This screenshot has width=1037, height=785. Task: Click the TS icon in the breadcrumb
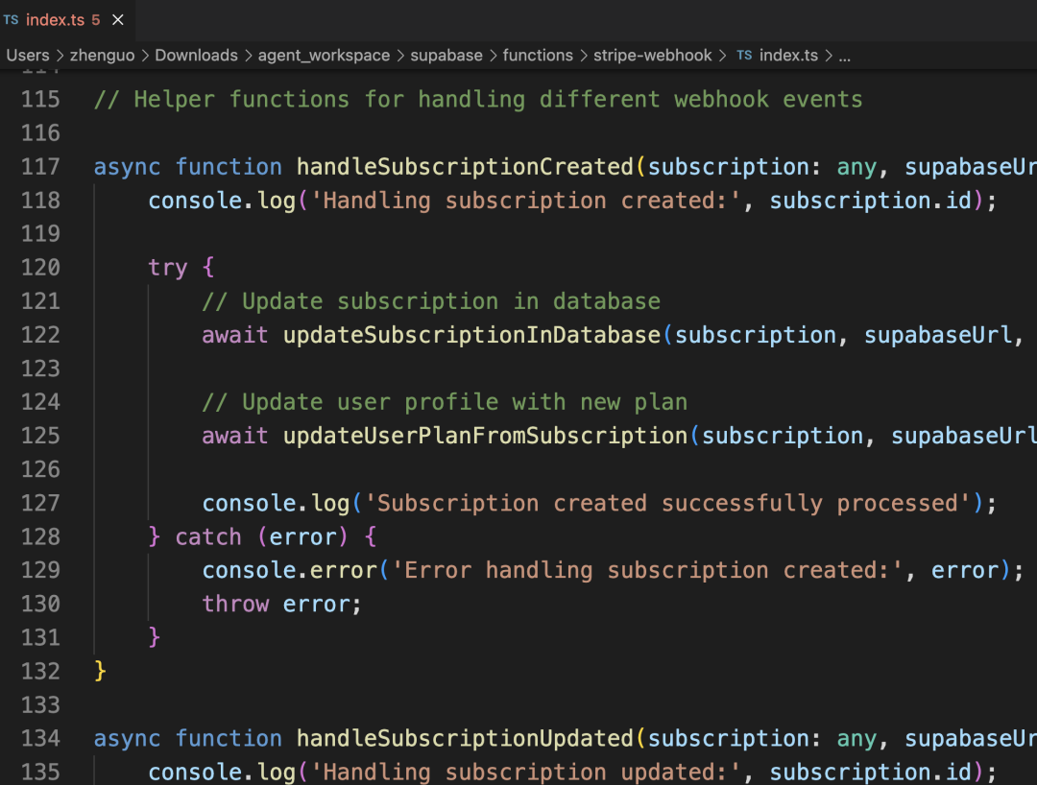[745, 56]
